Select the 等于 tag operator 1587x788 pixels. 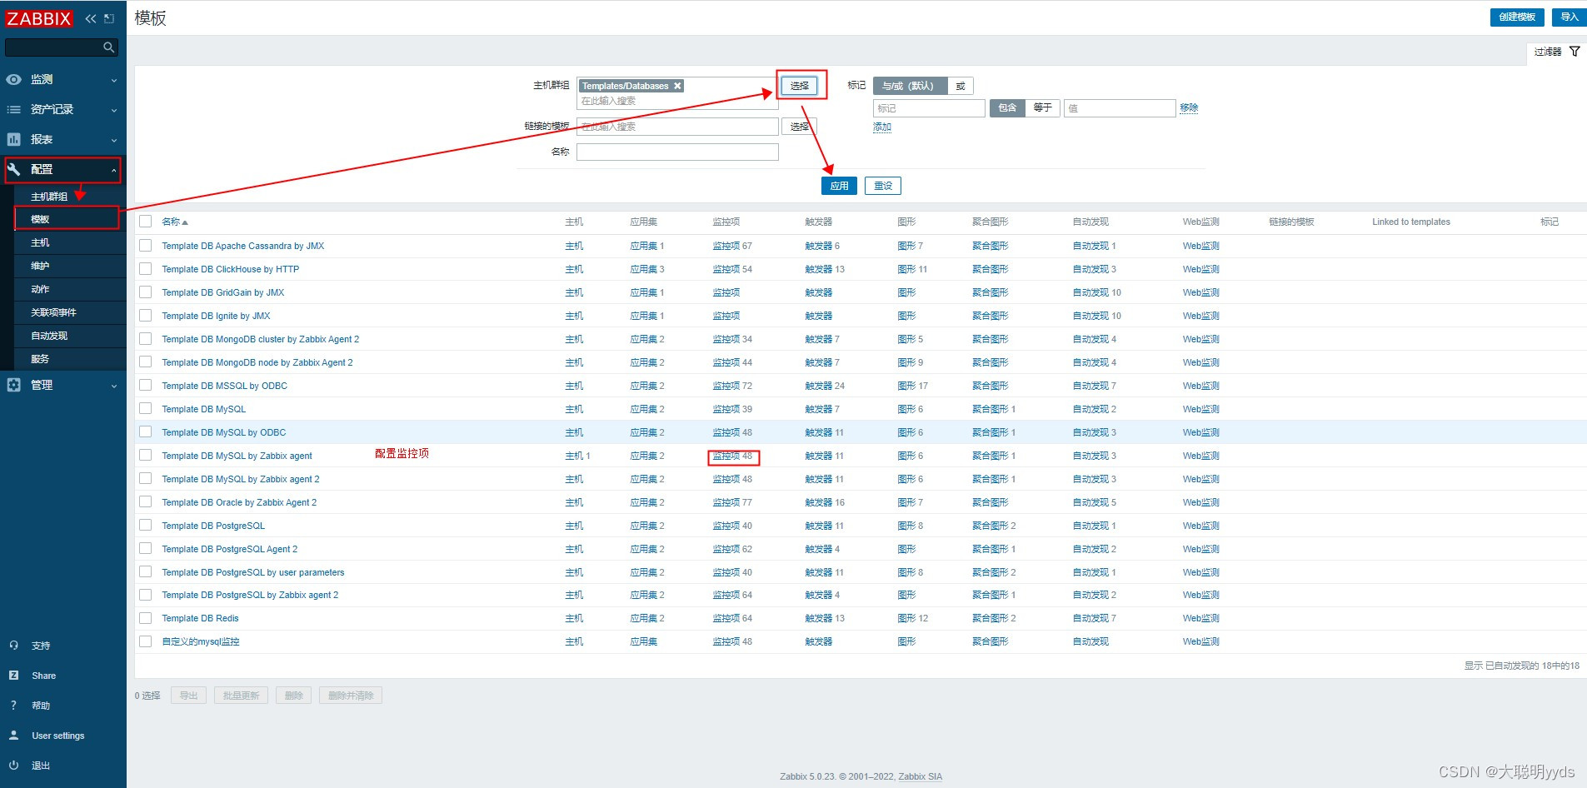[x=1043, y=108]
